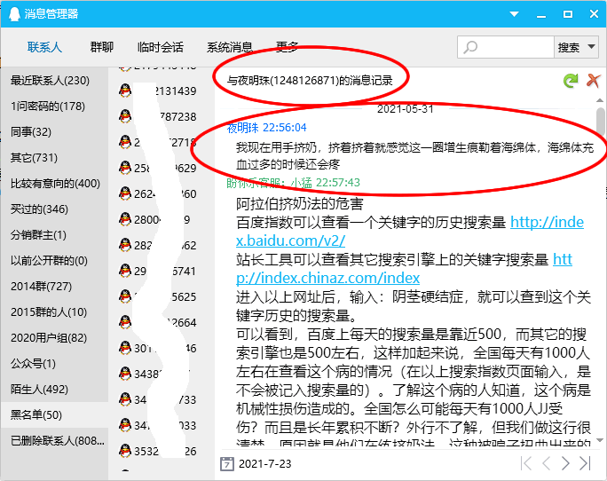The image size is (607, 481).
Task: Click the scrollbar up arrow
Action: (x=600, y=100)
